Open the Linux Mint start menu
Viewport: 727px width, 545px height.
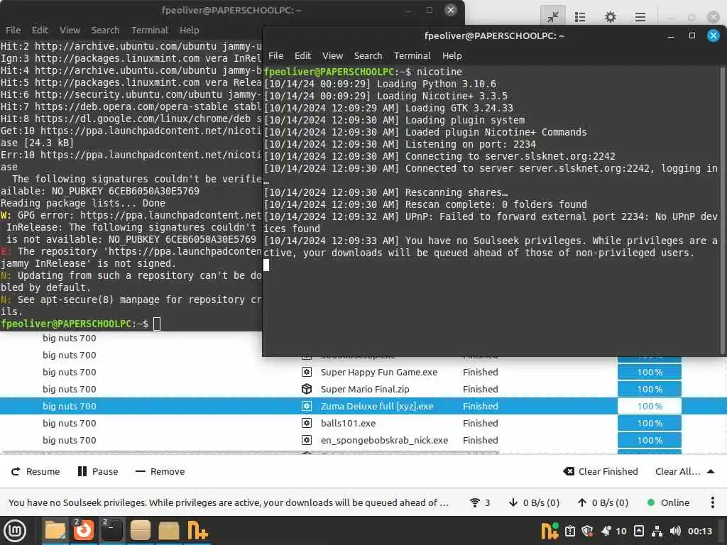pyautogui.click(x=15, y=531)
